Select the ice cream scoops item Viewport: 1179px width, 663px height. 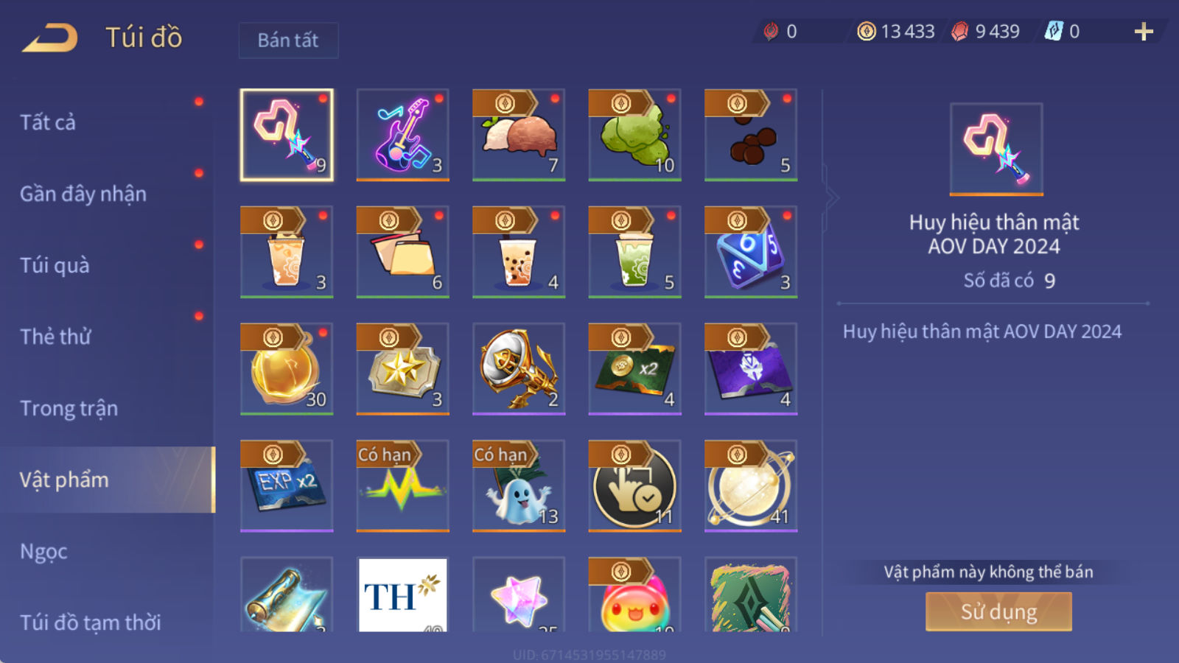519,135
